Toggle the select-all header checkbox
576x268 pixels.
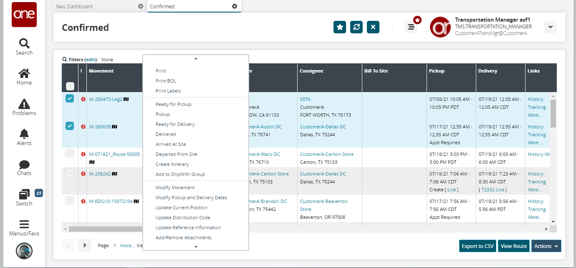tap(70, 86)
